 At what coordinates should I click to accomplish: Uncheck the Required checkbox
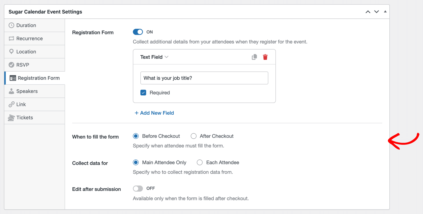click(x=143, y=93)
